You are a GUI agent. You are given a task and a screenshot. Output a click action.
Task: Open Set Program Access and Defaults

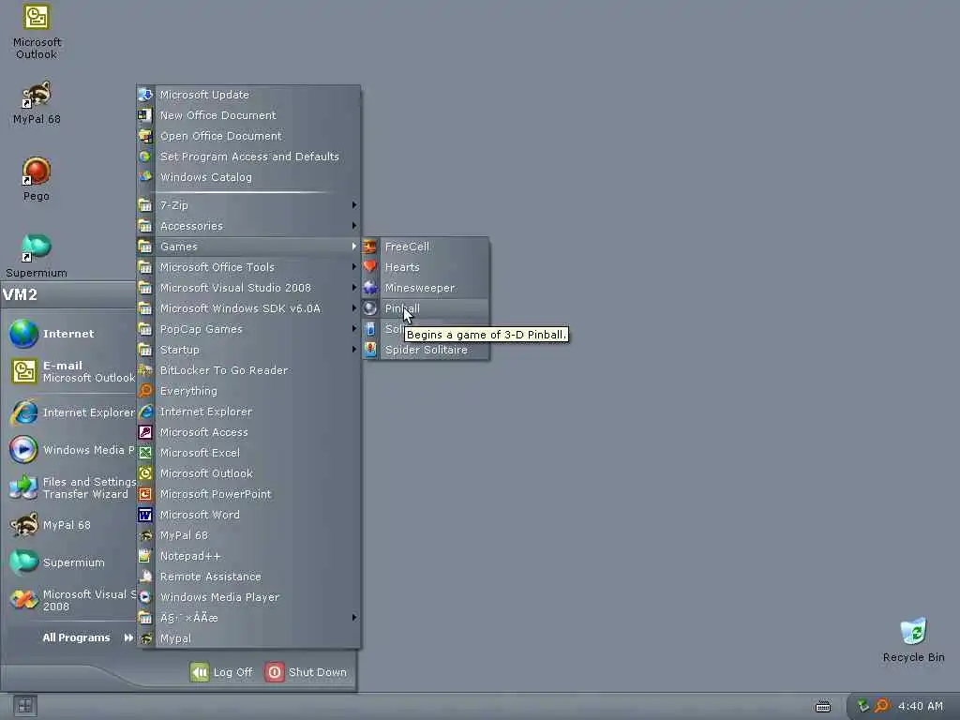248,157
